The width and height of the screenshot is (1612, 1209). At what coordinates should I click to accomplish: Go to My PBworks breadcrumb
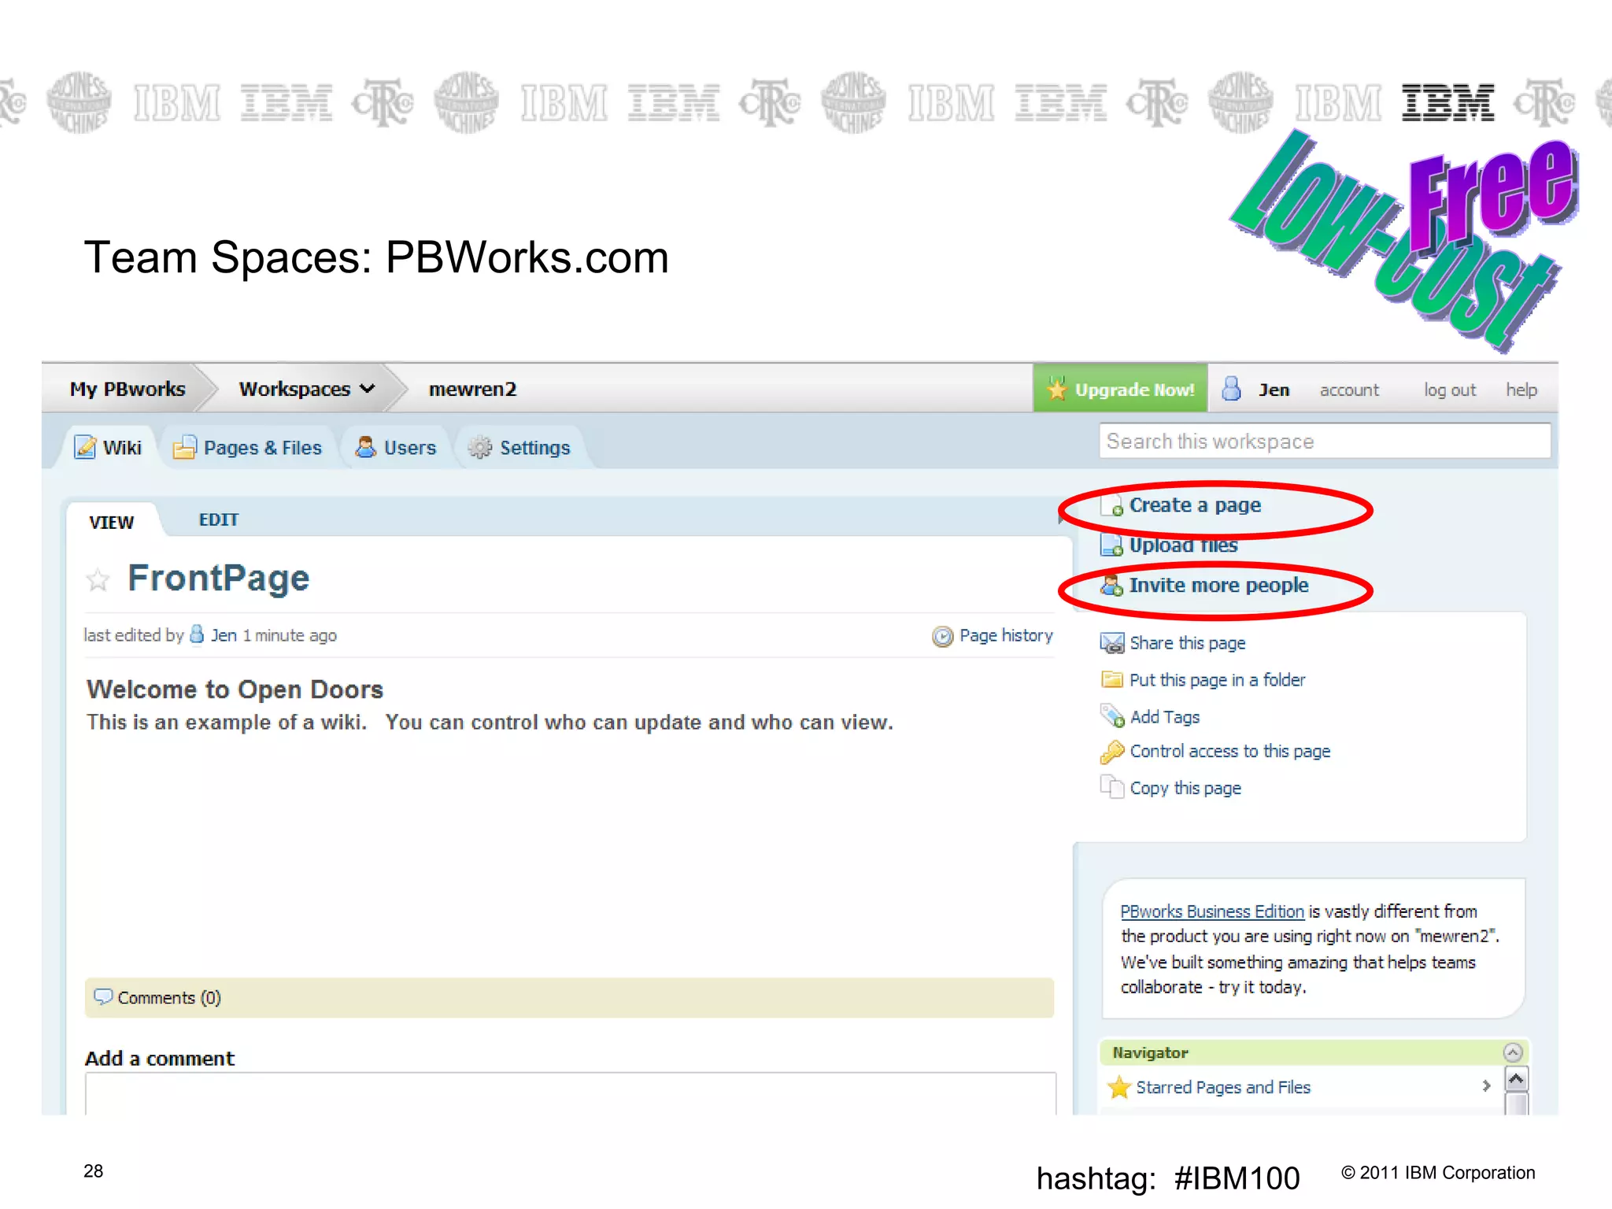(x=128, y=389)
